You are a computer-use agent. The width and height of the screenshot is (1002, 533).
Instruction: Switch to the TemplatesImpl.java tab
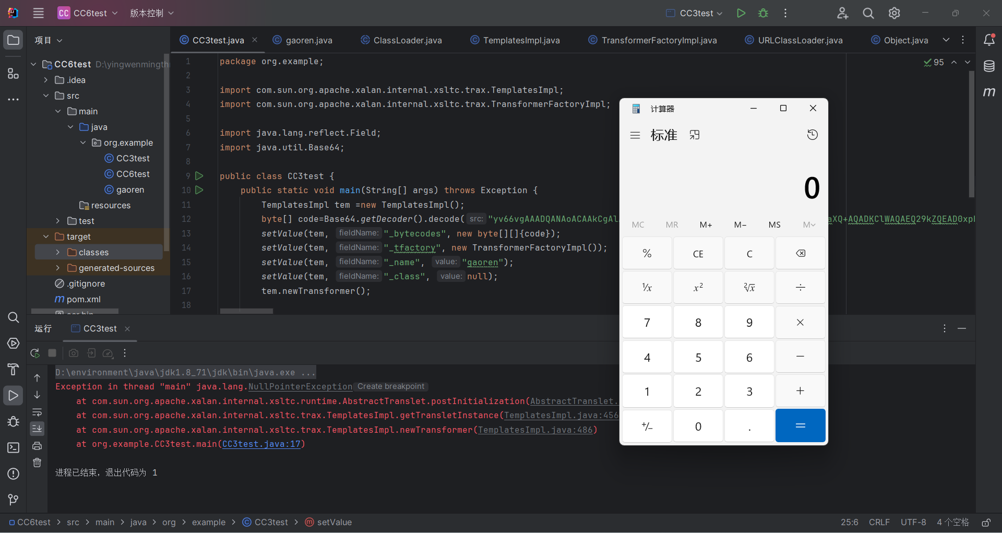515,40
